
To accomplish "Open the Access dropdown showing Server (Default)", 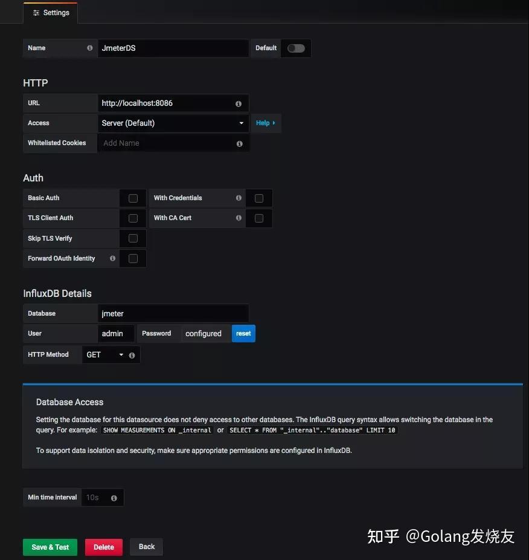I will click(173, 123).
